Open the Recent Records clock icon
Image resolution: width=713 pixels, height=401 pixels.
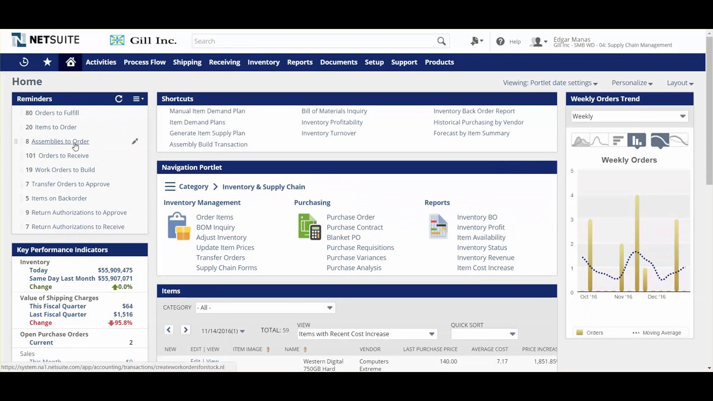24,62
